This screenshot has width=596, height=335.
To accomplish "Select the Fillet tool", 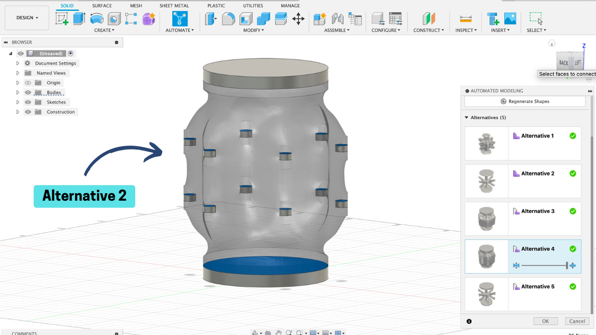I will coord(228,19).
